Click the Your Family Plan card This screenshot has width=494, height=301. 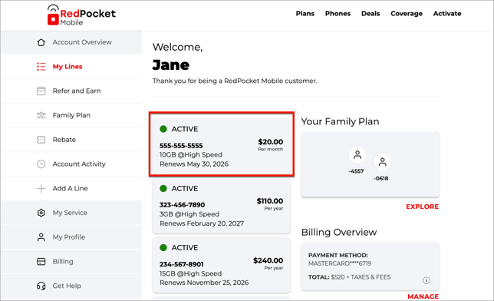coord(370,164)
